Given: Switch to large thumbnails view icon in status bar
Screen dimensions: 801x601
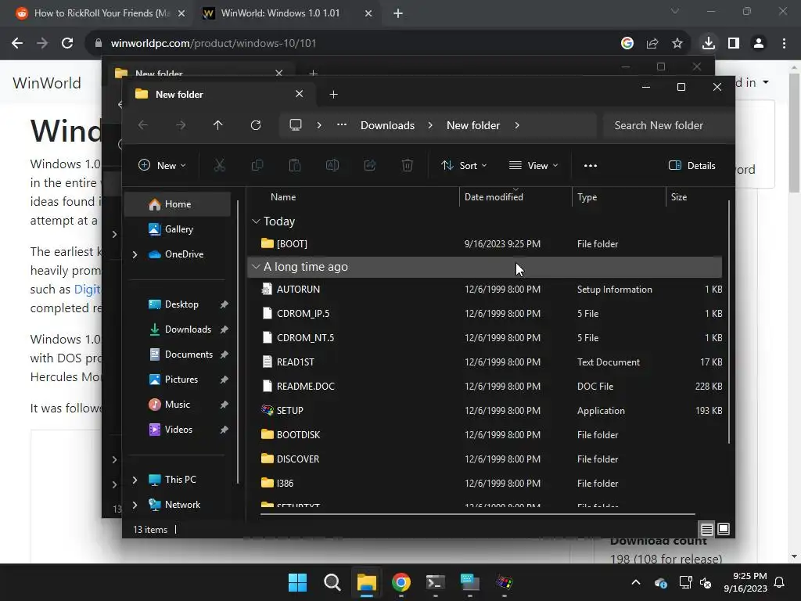Looking at the screenshot, I should pyautogui.click(x=724, y=529).
